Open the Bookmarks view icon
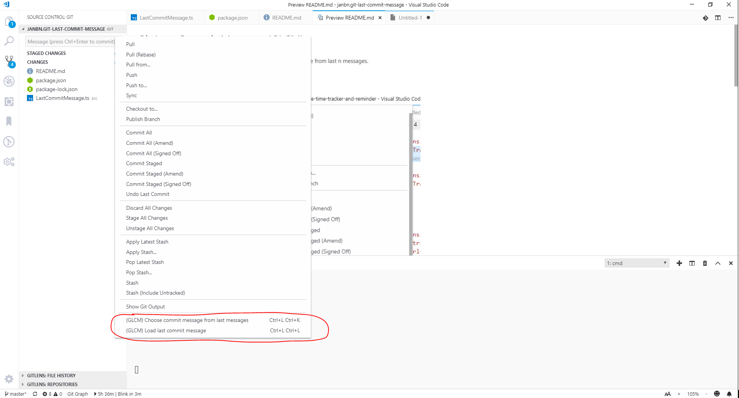This screenshot has width=739, height=398. pyautogui.click(x=9, y=121)
